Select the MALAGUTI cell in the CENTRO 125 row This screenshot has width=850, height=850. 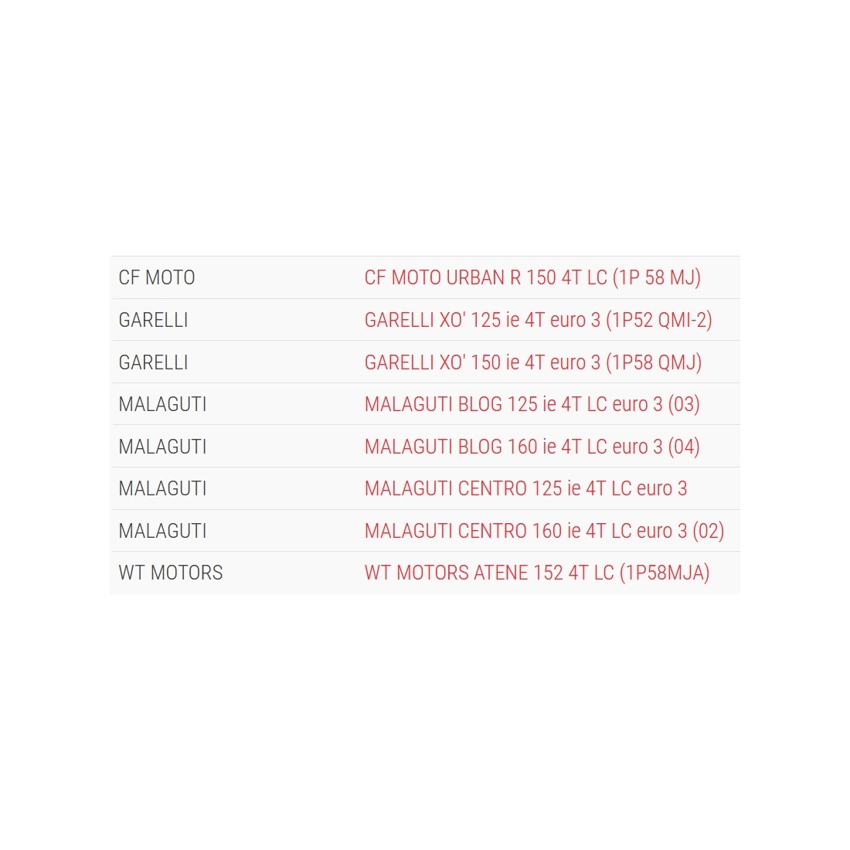(x=162, y=488)
